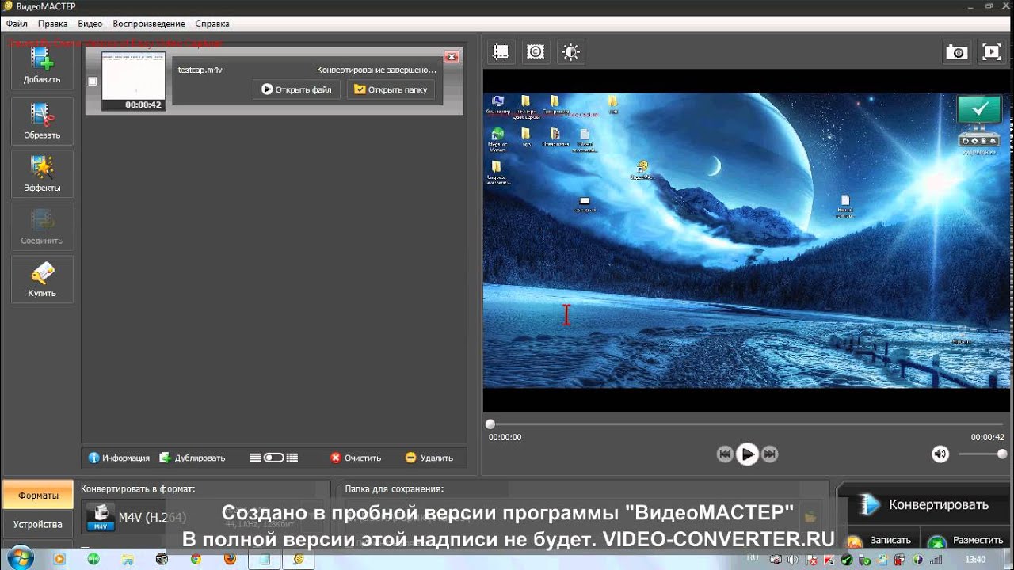This screenshot has height=570, width=1014.
Task: Open the Файл menu
Action: pyautogui.click(x=17, y=24)
